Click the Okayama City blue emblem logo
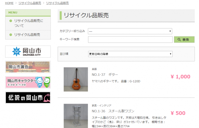 [16, 51]
